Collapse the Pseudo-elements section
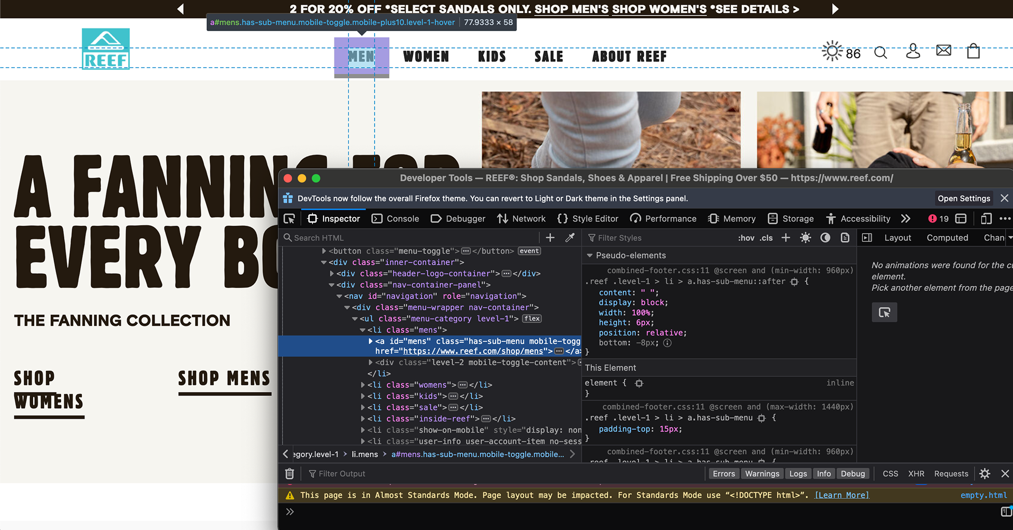Screen dimensions: 1013x530 point(590,255)
